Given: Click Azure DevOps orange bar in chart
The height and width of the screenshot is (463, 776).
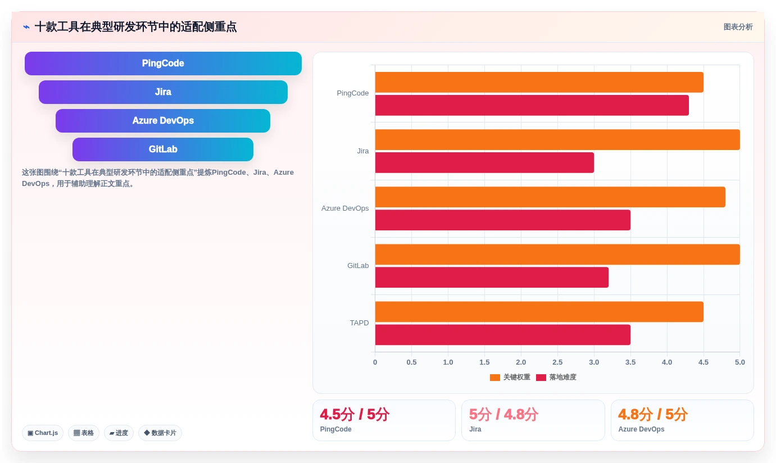Looking at the screenshot, I should coord(550,197).
